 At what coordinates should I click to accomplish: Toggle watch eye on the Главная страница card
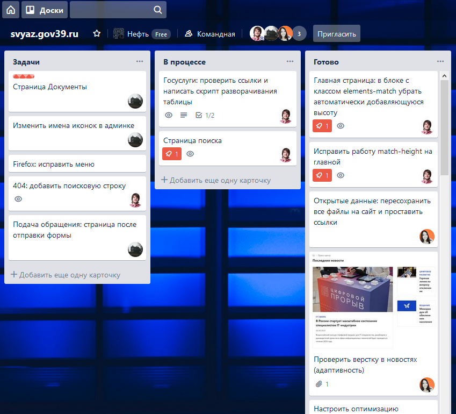pos(341,126)
